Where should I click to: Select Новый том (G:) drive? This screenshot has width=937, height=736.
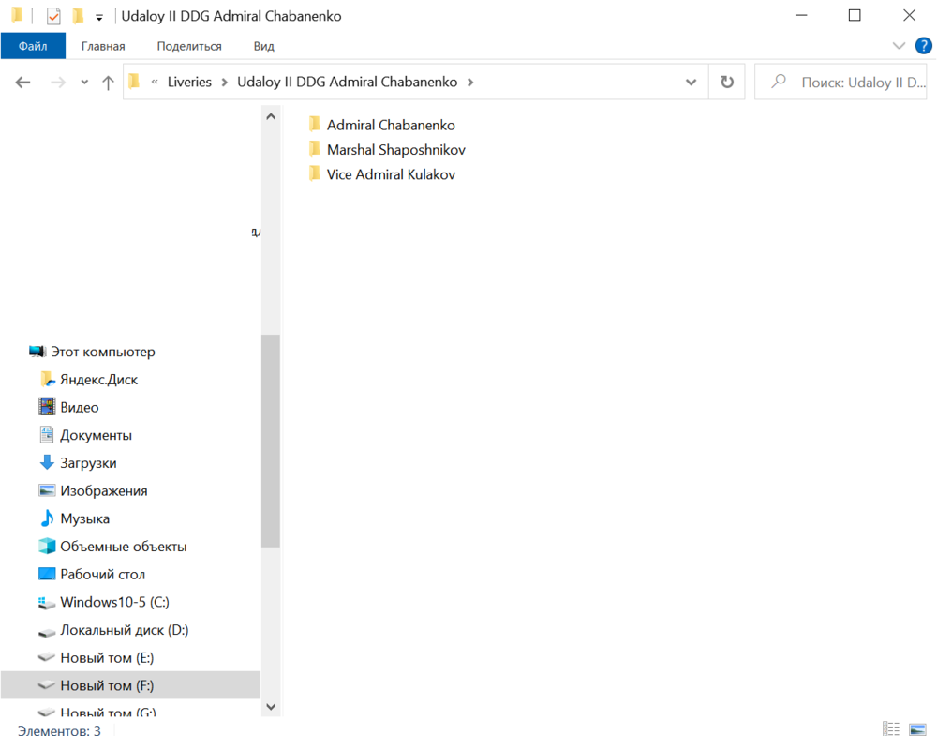pyautogui.click(x=97, y=712)
